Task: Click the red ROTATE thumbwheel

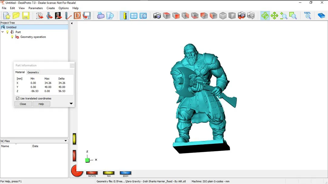Action: tap(92, 173)
